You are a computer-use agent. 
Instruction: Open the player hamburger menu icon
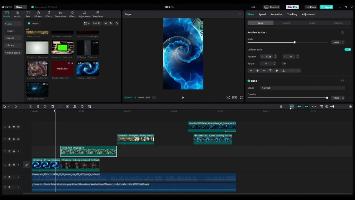240,14
